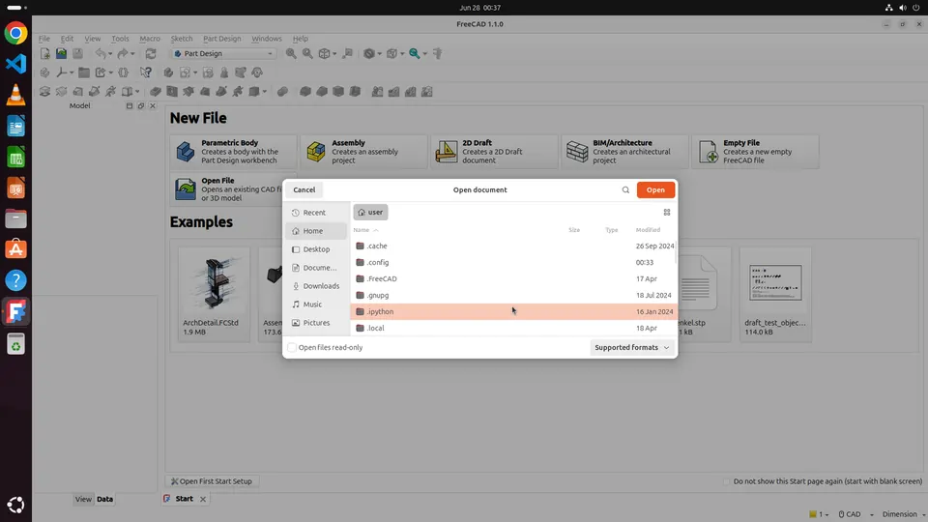Select Downloads in dialog sidebar
The image size is (928, 522).
[316, 286]
